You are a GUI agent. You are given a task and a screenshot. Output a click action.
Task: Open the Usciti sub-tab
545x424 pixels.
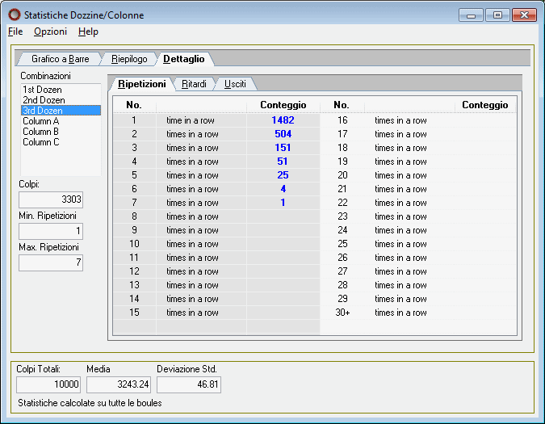pos(235,84)
